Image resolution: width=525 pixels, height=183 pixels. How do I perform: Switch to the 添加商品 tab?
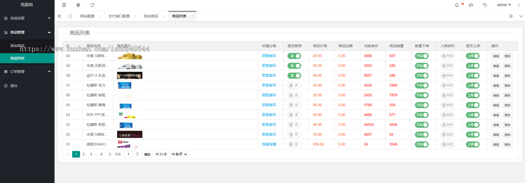coord(151,16)
